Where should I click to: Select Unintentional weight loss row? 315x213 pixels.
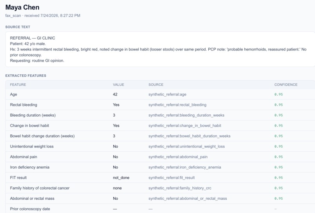pyautogui.click(x=160, y=146)
